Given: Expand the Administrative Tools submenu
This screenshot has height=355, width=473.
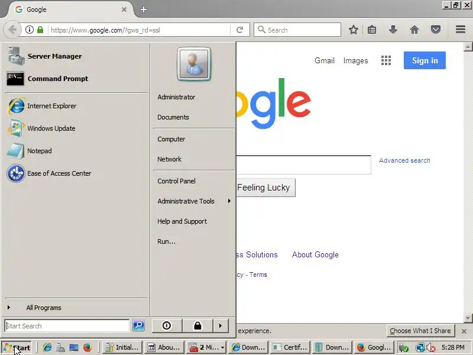Looking at the screenshot, I should pos(194,201).
